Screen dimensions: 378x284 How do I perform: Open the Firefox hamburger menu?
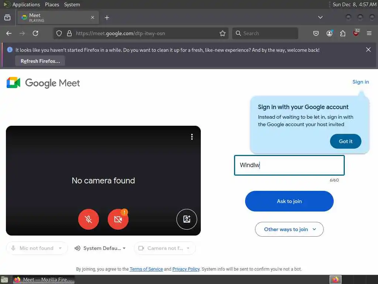coord(369,33)
